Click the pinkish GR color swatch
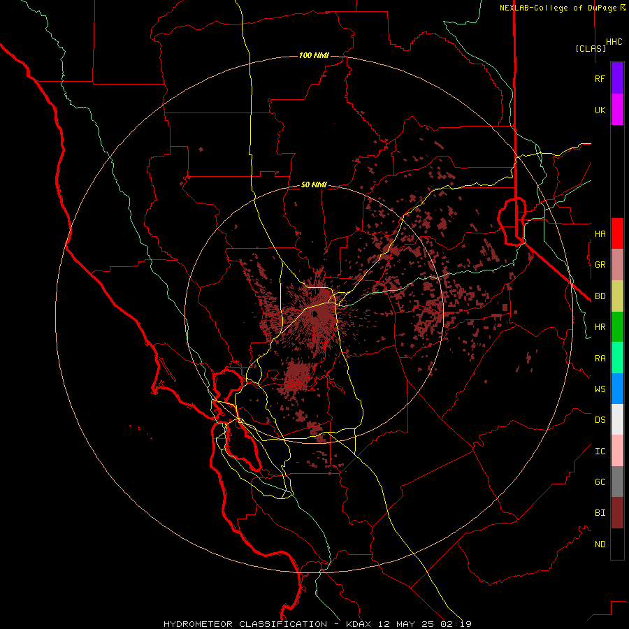Screen dimensions: 629x629 pyautogui.click(x=617, y=265)
